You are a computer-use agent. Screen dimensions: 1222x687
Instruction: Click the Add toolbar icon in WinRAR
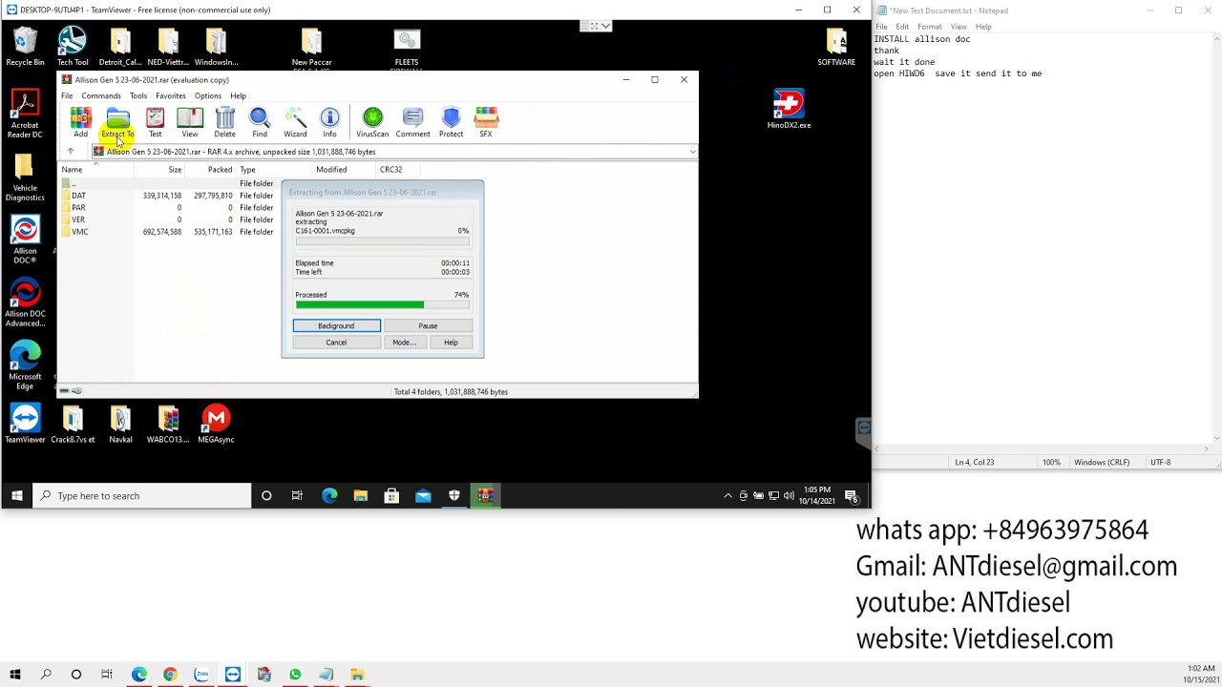click(x=80, y=122)
